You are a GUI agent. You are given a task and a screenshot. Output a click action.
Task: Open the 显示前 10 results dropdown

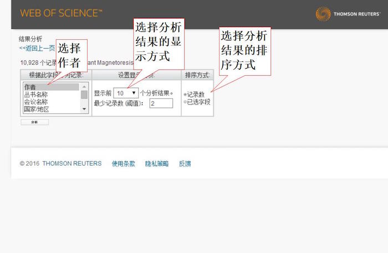[x=126, y=93]
